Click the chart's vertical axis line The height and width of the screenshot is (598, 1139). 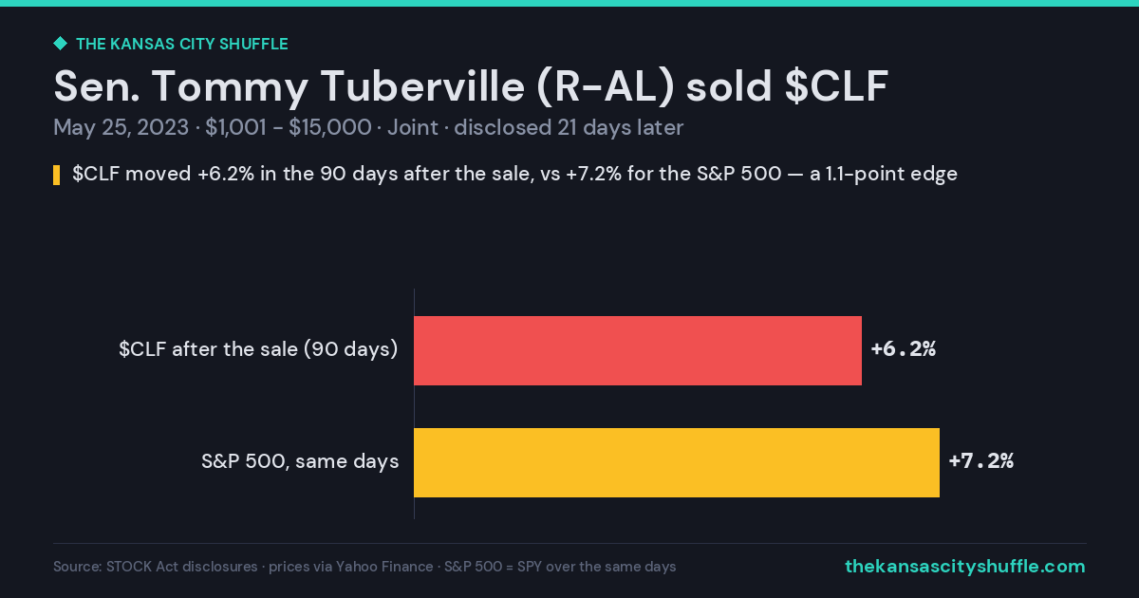click(414, 404)
